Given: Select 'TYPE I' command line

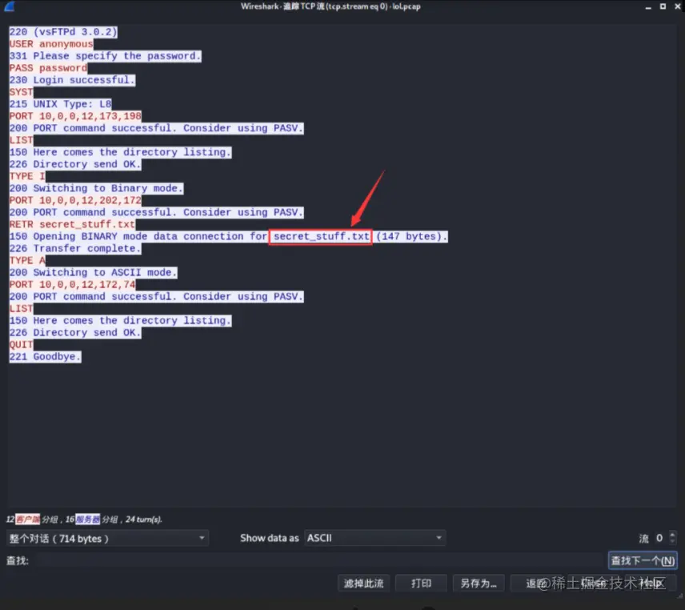Looking at the screenshot, I should [x=27, y=176].
